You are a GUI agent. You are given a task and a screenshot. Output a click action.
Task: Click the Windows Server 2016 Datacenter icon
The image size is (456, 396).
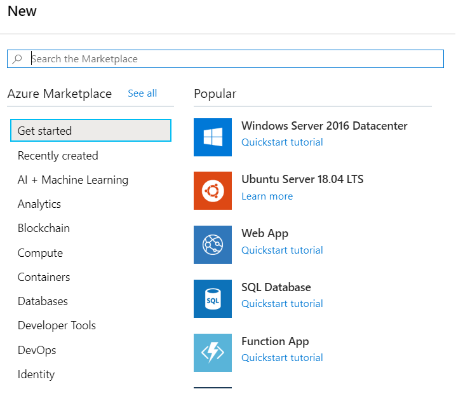coord(213,137)
